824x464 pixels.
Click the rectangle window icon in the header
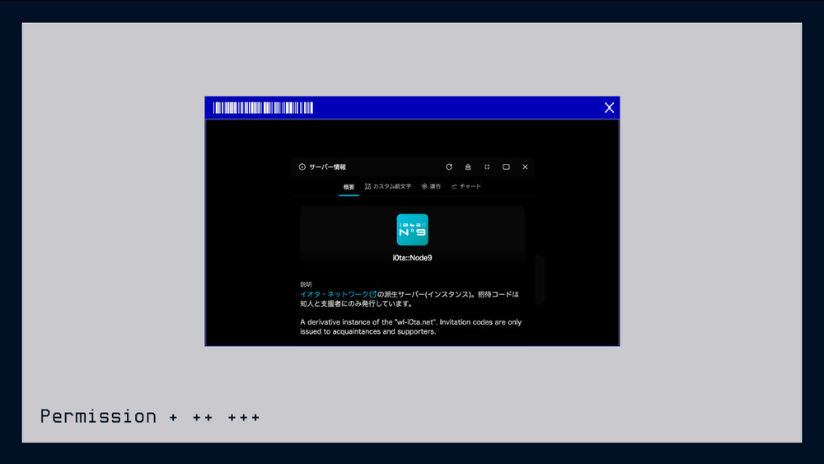(506, 166)
